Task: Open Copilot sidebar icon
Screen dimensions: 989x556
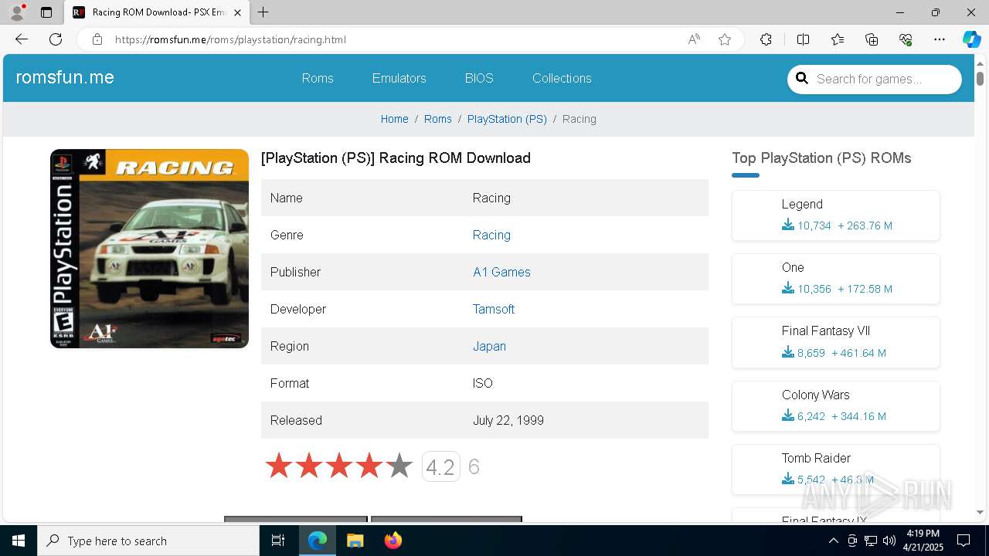Action: pyautogui.click(x=971, y=39)
